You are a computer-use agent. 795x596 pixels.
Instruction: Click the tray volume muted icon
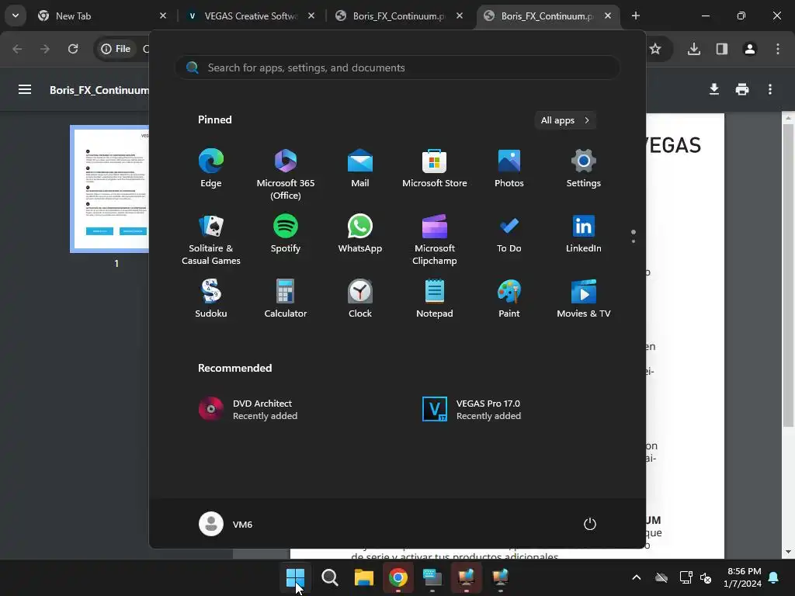click(x=705, y=577)
